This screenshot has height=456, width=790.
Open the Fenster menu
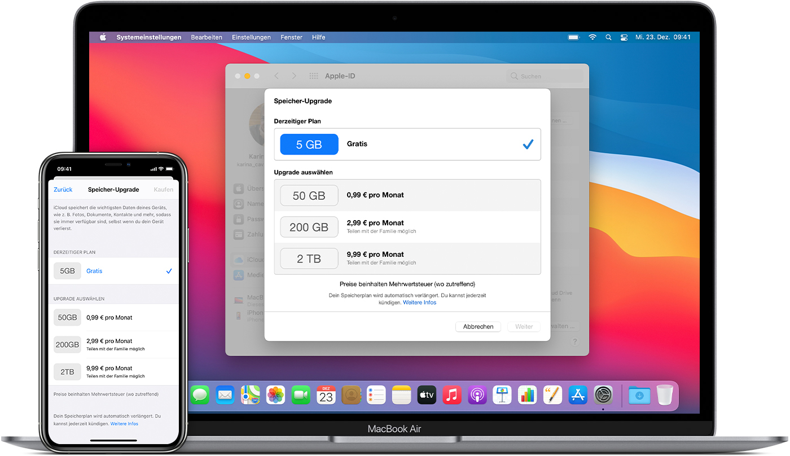pos(291,37)
